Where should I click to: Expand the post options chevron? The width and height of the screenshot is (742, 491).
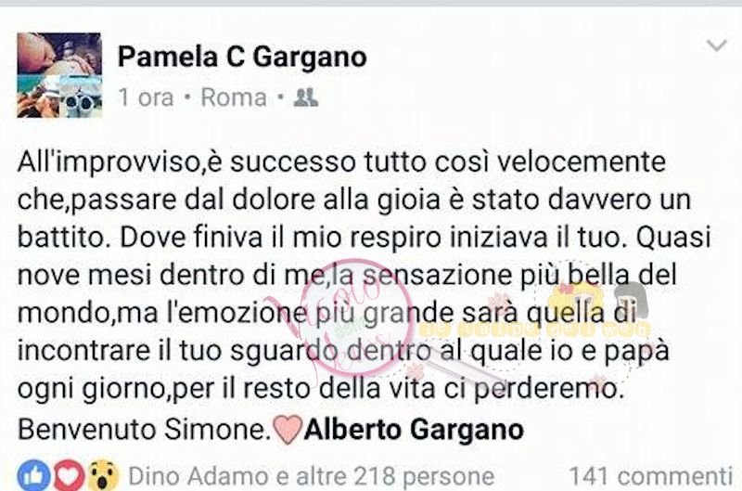[x=716, y=45]
